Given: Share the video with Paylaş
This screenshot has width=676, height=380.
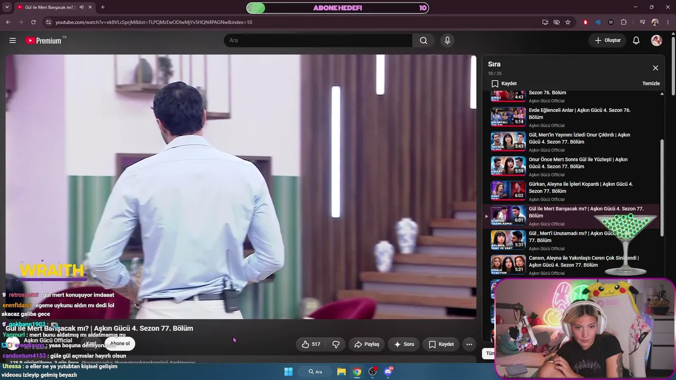Looking at the screenshot, I should point(367,344).
